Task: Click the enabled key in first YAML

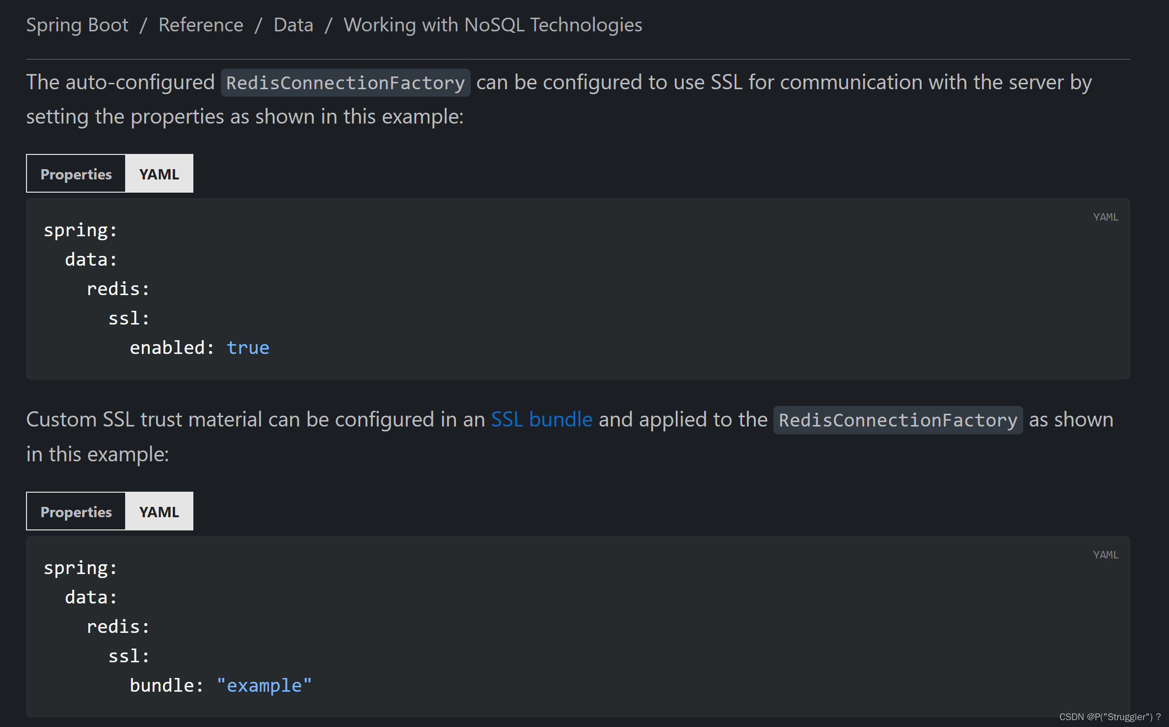Action: pos(168,348)
